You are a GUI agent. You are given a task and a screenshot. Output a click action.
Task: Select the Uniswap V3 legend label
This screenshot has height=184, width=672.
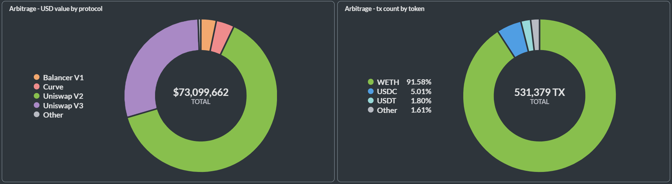pos(63,105)
